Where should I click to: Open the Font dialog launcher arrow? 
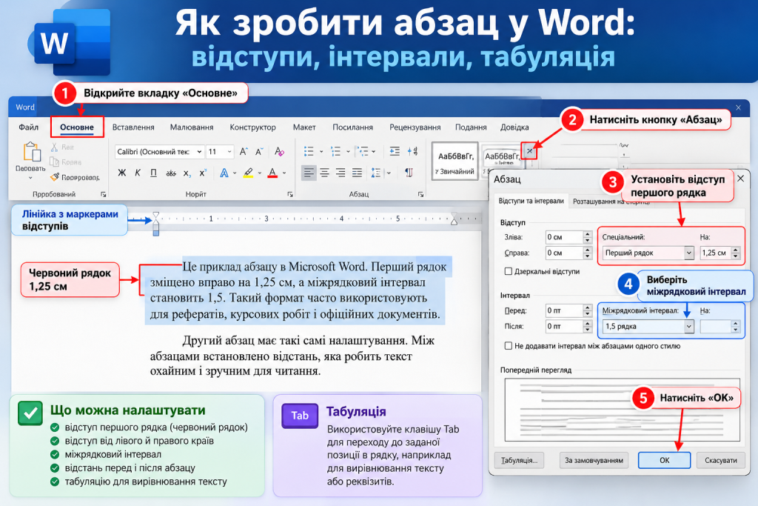[290, 194]
